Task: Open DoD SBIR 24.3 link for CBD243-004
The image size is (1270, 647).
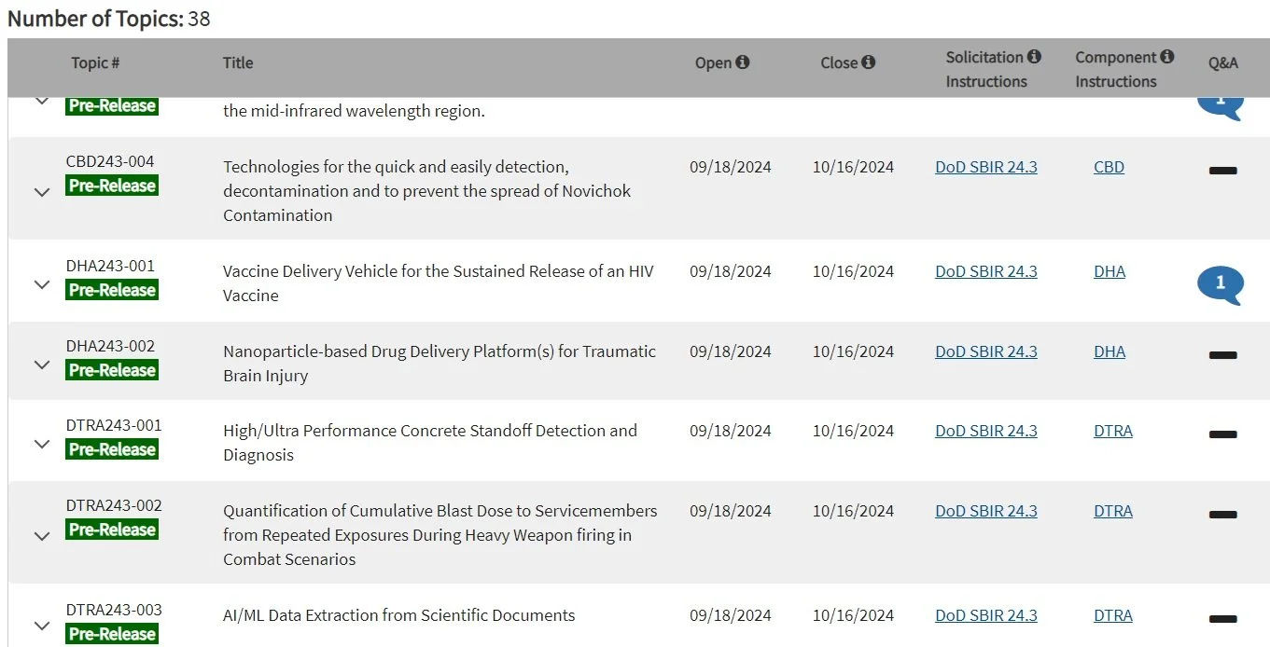Action: 986,167
